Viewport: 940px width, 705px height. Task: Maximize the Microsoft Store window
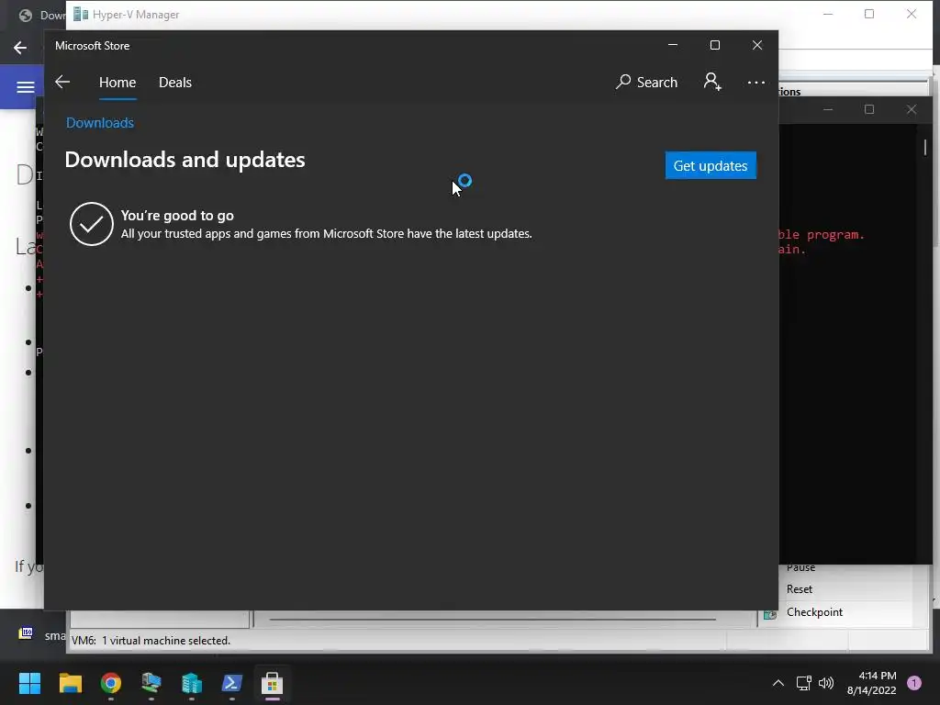(x=714, y=45)
